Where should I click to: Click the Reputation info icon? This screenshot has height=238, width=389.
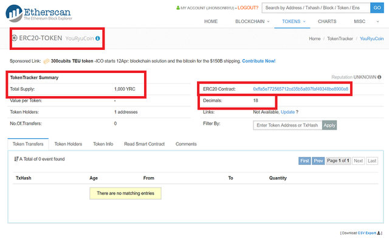coord(379,77)
